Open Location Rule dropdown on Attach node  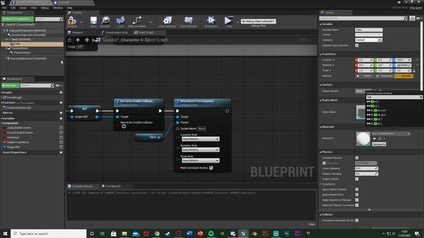[x=200, y=139]
